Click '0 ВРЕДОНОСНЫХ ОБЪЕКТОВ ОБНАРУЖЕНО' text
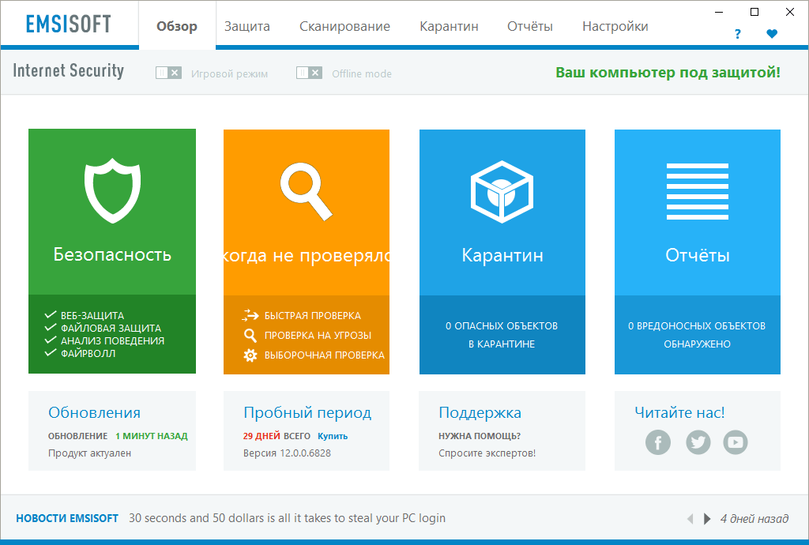809x545 pixels. (x=697, y=335)
